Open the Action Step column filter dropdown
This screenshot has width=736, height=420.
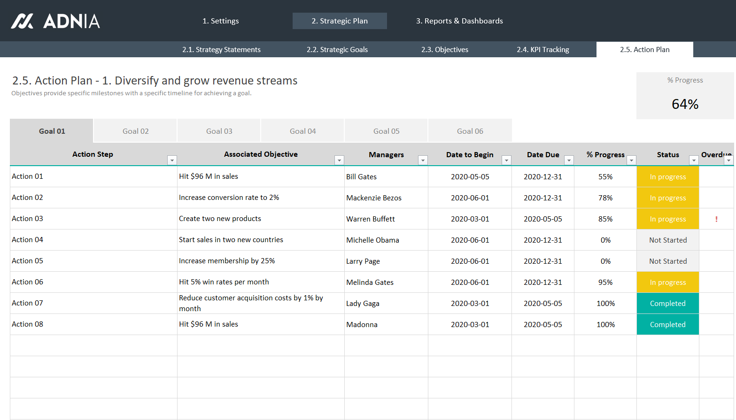172,160
